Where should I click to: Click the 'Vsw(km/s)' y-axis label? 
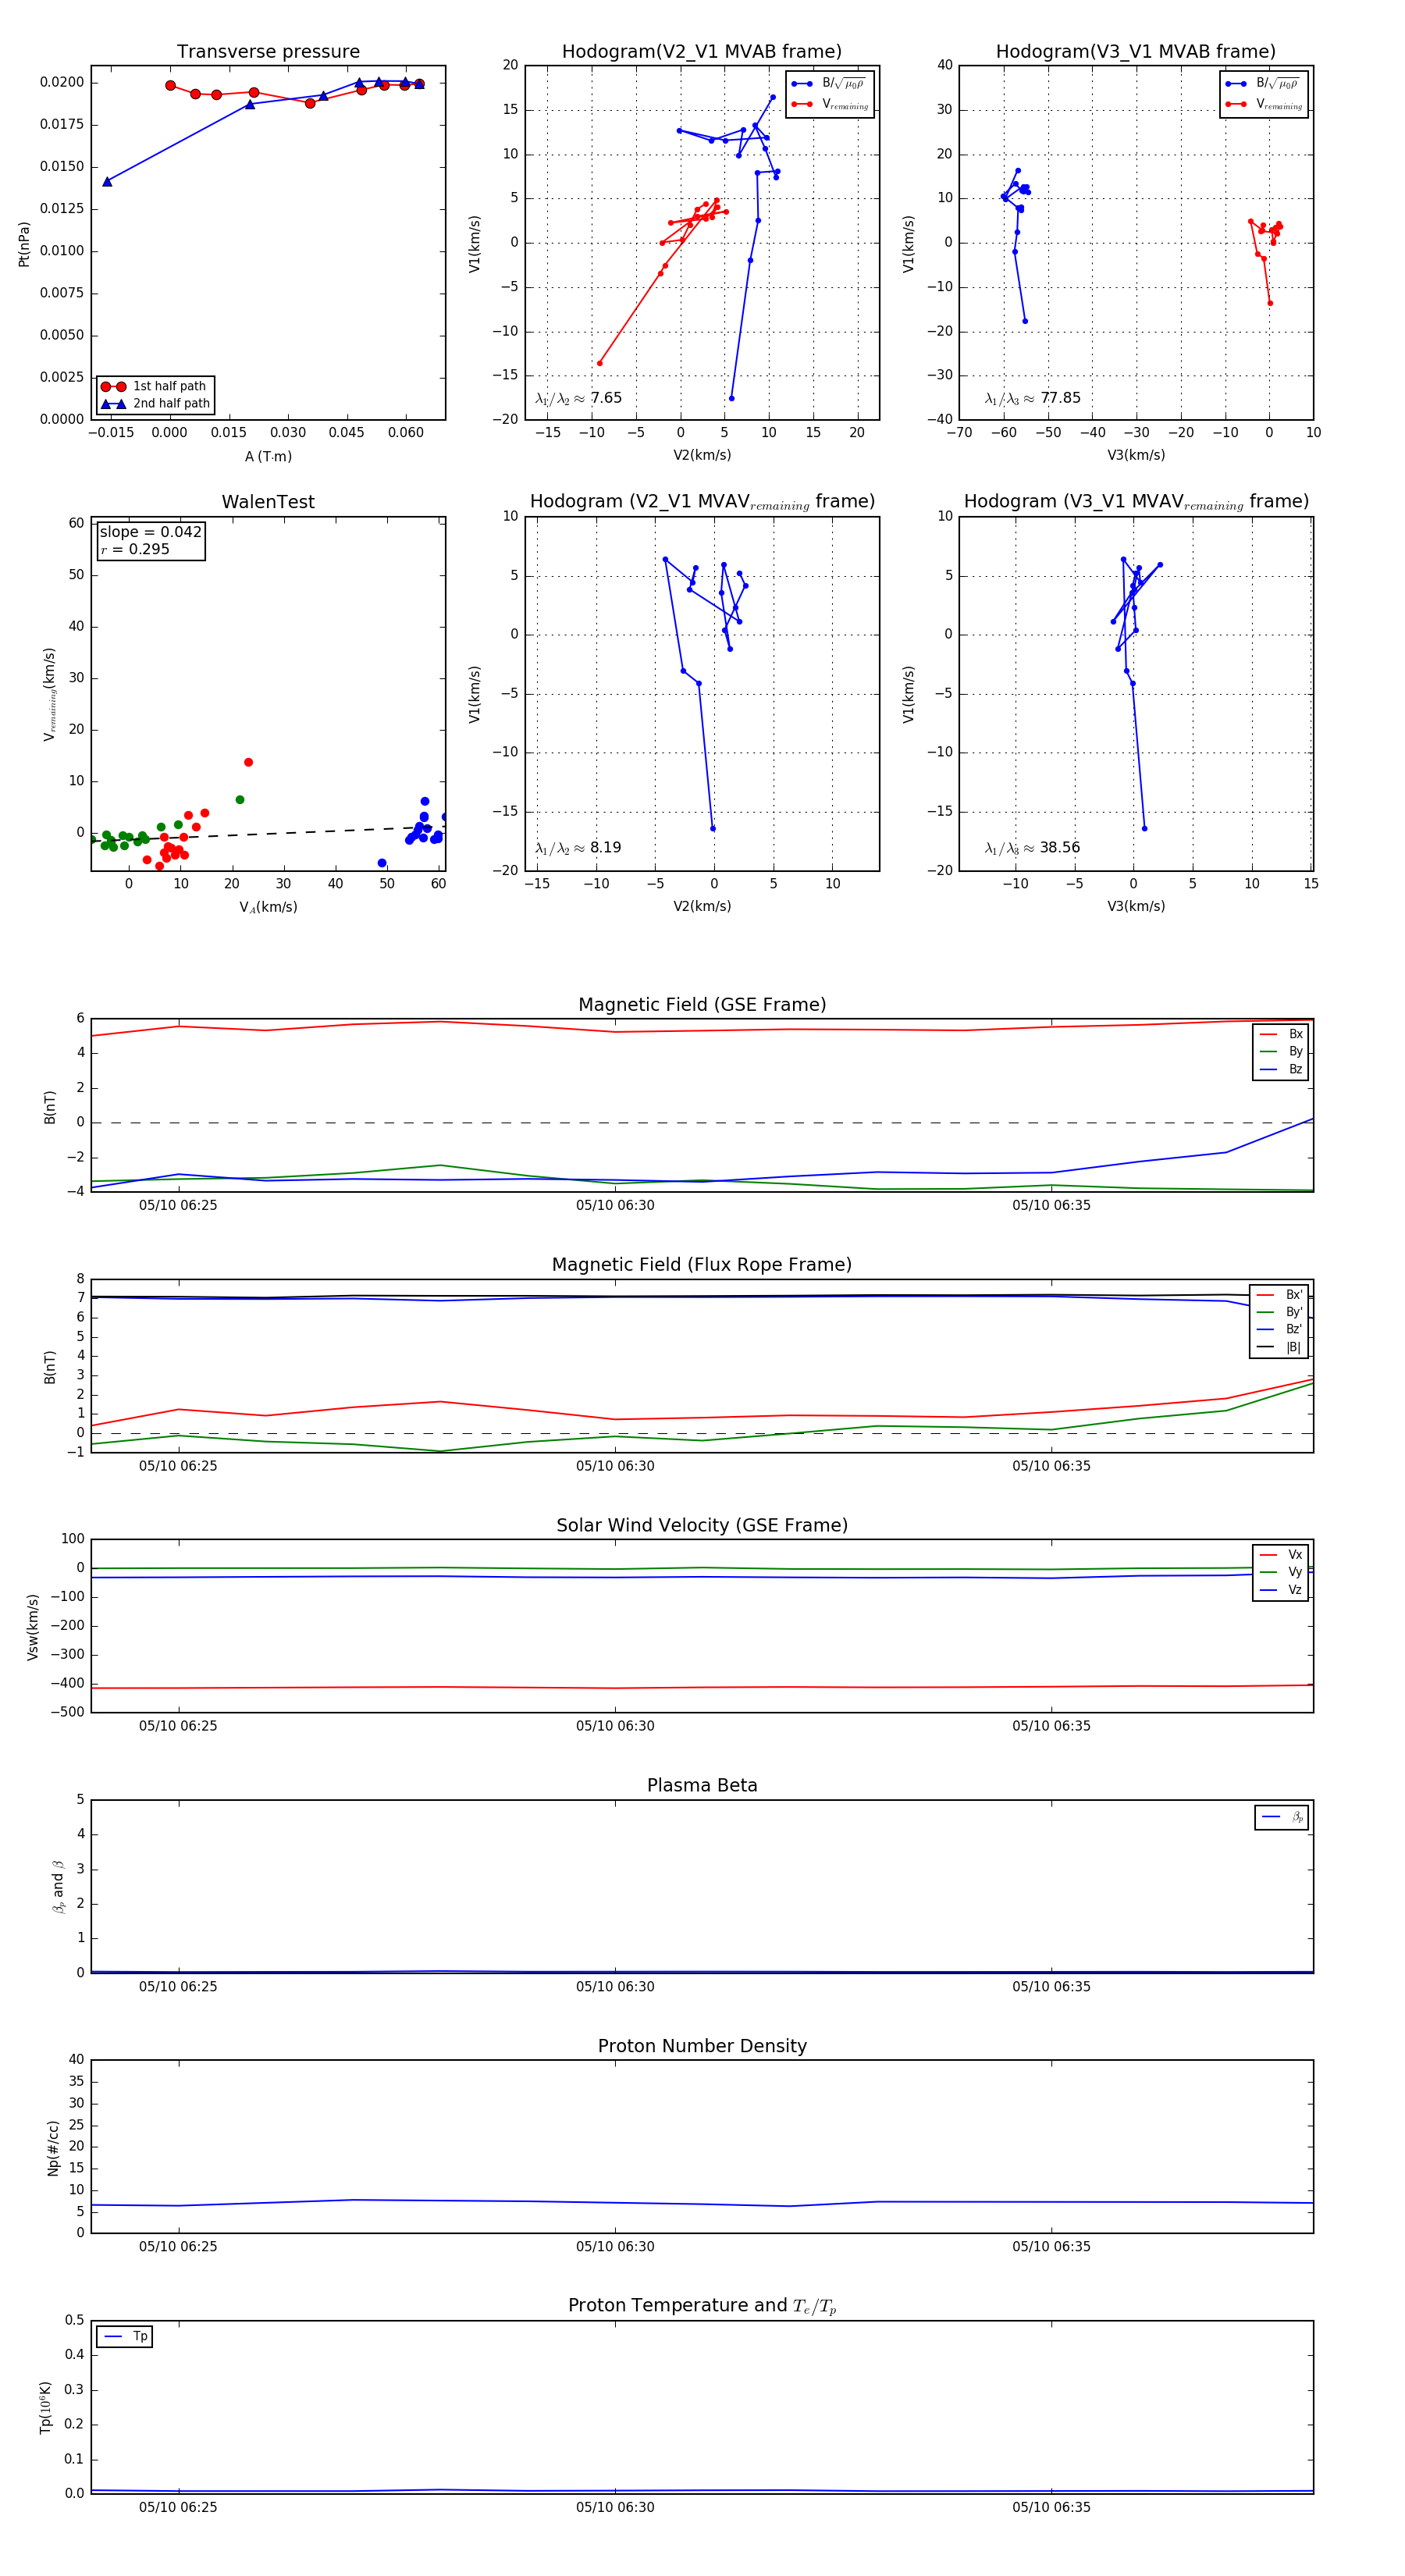coord(32,1627)
